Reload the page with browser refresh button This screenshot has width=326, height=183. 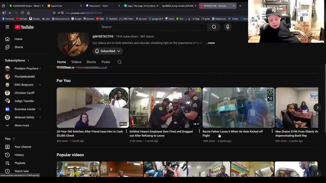pos(22,13)
